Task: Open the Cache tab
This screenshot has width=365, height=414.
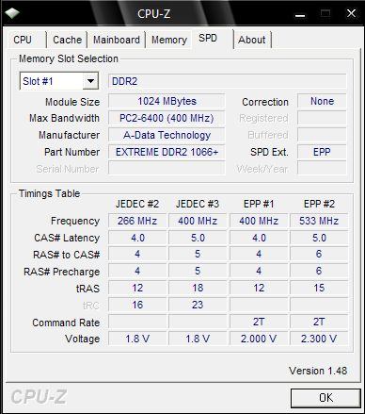Action: tap(67, 40)
